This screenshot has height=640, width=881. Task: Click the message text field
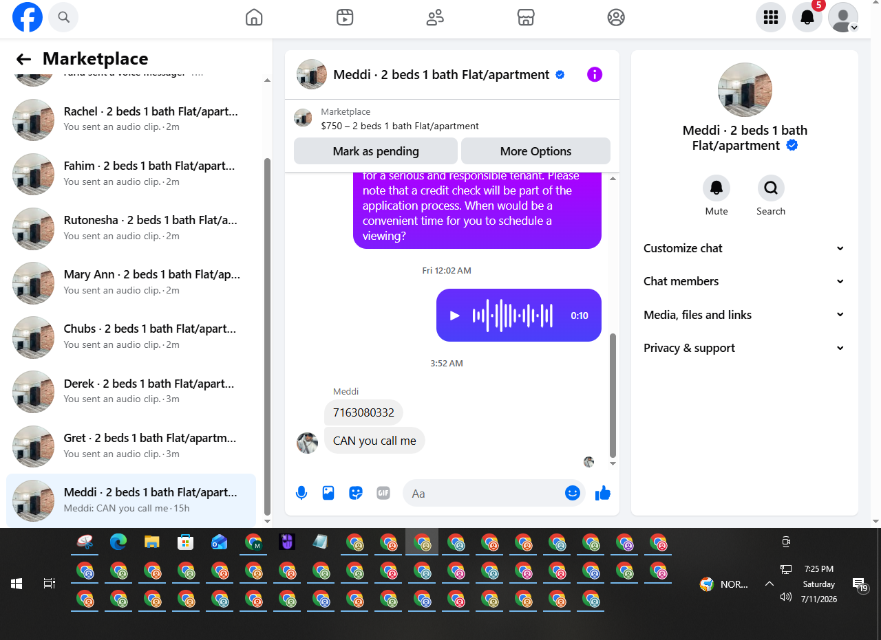coord(486,493)
